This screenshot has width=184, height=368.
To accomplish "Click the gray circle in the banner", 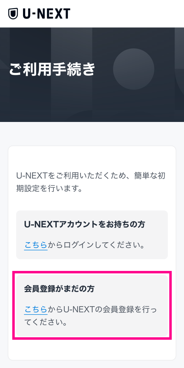I will [x=133, y=69].
